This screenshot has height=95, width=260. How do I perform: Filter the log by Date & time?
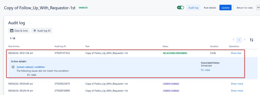[19, 31]
